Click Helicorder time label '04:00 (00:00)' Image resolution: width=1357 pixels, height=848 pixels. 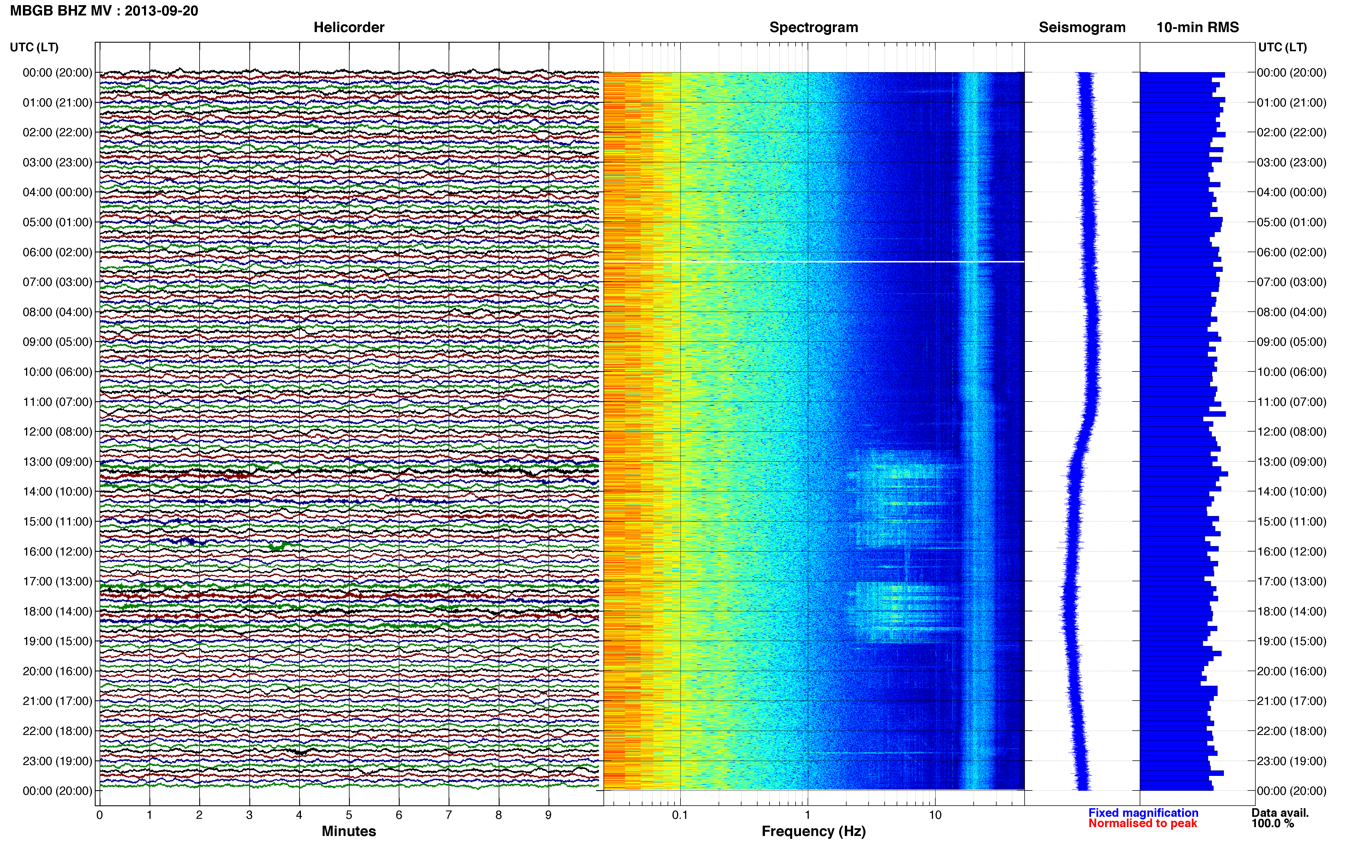(x=57, y=192)
